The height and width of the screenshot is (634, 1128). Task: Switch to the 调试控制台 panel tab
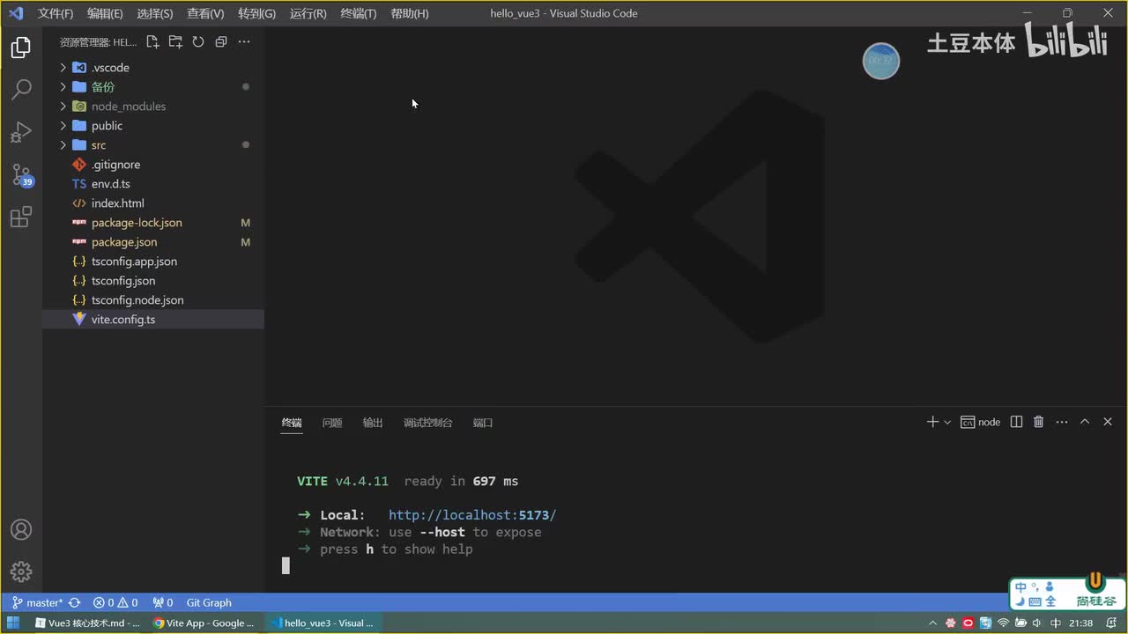pyautogui.click(x=428, y=423)
